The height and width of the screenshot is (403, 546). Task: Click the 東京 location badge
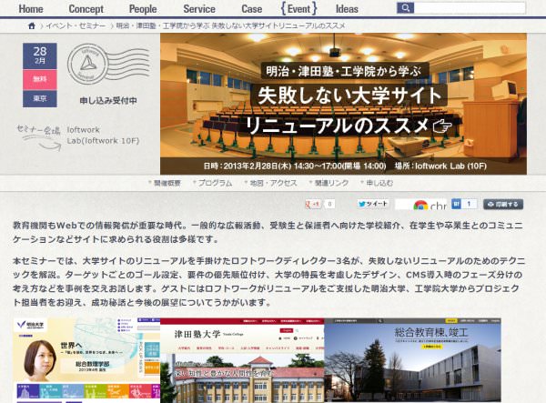40,98
